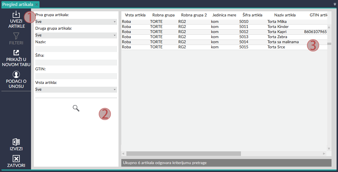Select the row Torta Zebra
The height and width of the screenshot is (172, 338).
pos(224,37)
